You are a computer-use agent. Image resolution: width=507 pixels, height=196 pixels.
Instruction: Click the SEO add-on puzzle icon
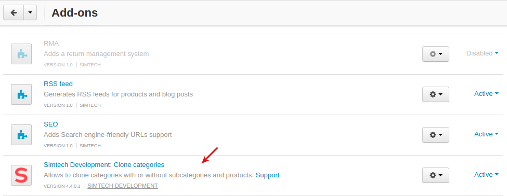click(x=21, y=135)
